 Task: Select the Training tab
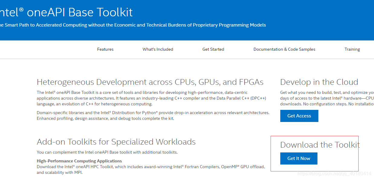pyautogui.click(x=352, y=49)
